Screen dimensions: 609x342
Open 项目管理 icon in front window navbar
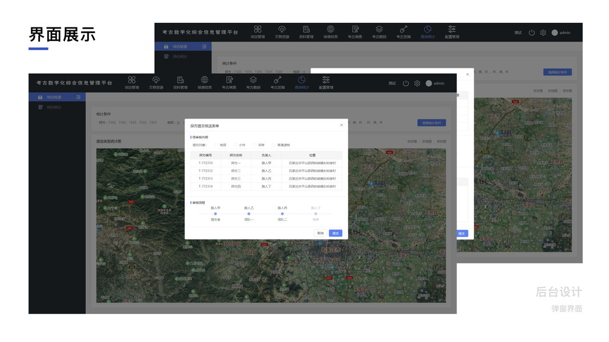click(x=132, y=80)
